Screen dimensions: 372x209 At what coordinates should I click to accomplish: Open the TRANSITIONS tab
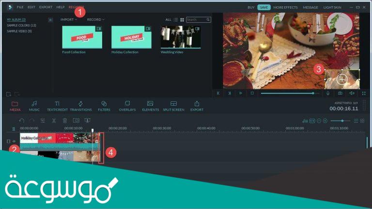[x=81, y=106]
